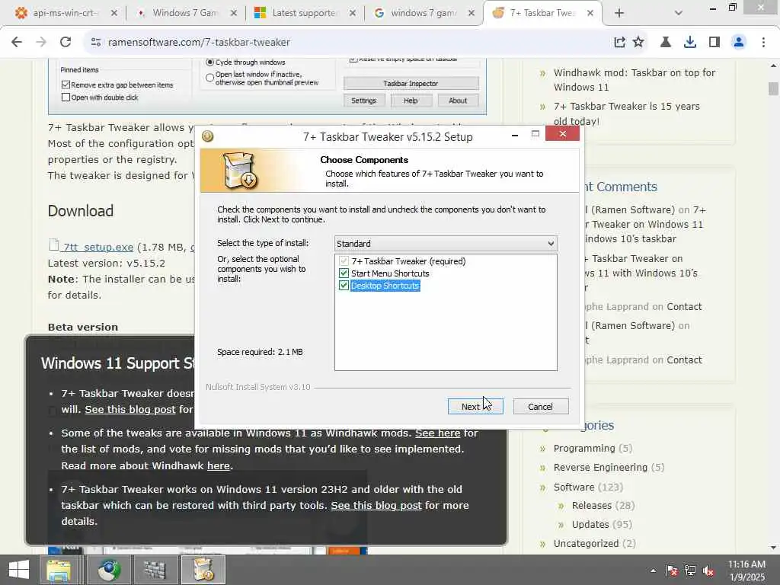Open the user profile icon
This screenshot has height=585, width=780.
[x=739, y=43]
